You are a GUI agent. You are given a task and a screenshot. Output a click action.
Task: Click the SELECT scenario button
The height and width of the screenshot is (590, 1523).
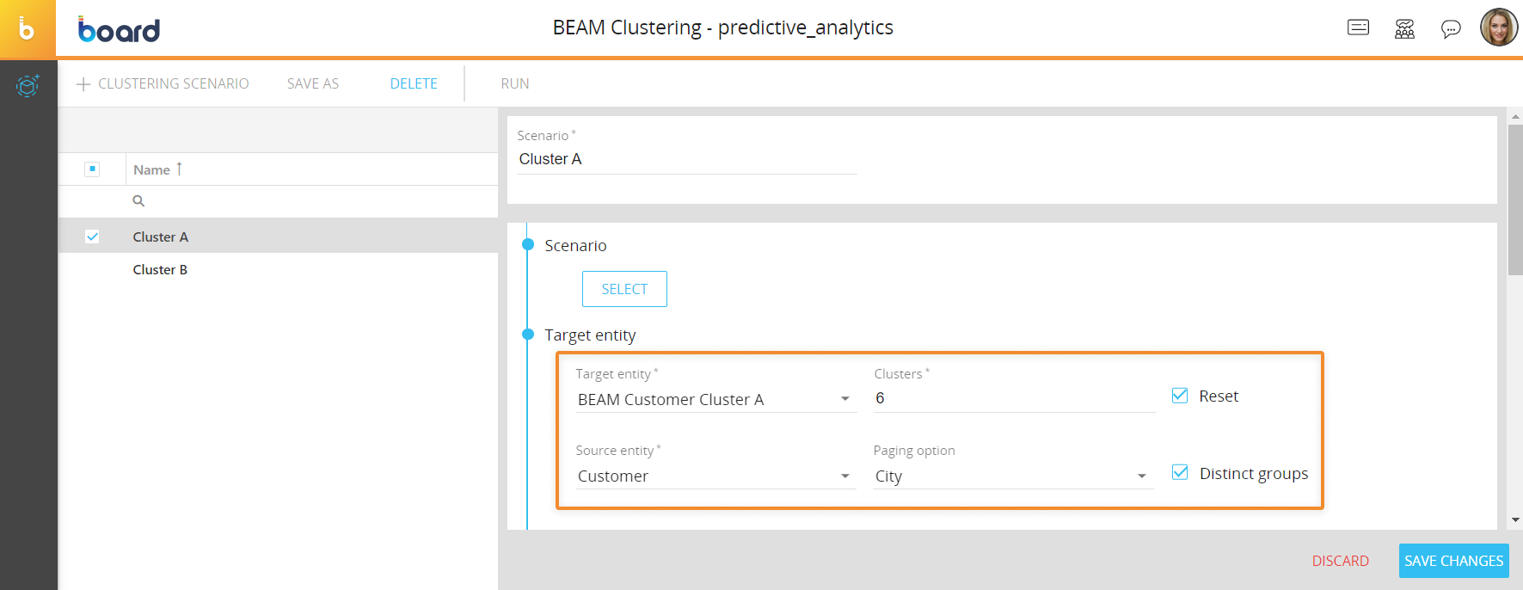point(624,289)
